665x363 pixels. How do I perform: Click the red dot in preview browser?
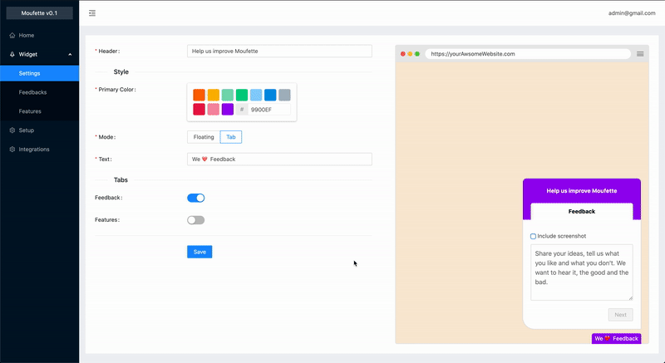[403, 54]
